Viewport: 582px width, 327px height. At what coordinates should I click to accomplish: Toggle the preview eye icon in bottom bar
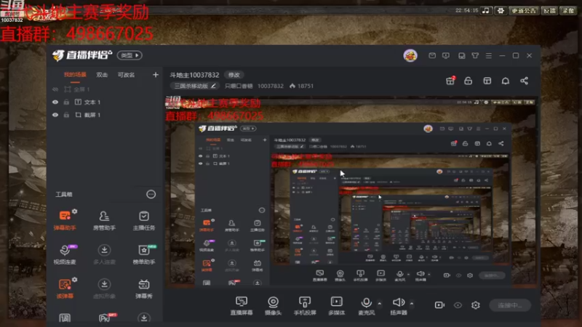click(458, 305)
